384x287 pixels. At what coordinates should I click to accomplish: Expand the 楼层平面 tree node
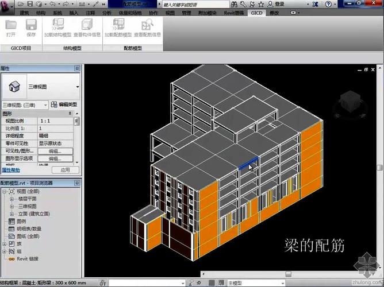[12, 199]
